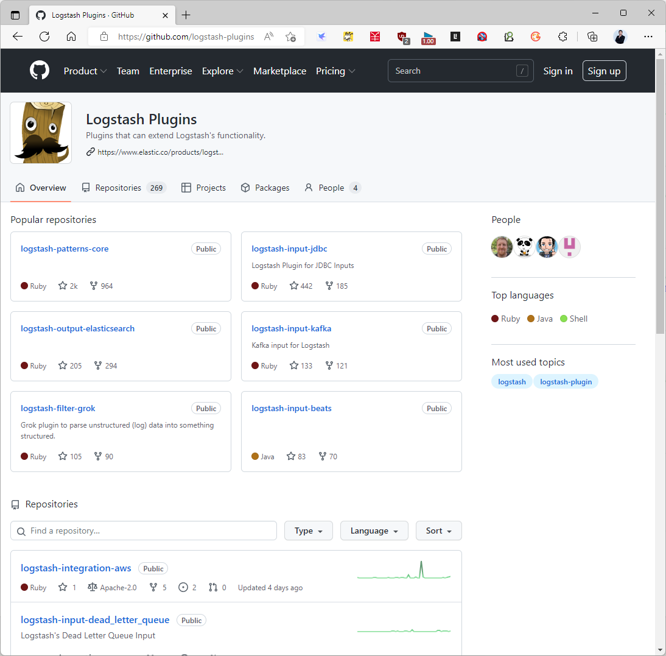Click the GitHub Search field

pos(460,71)
